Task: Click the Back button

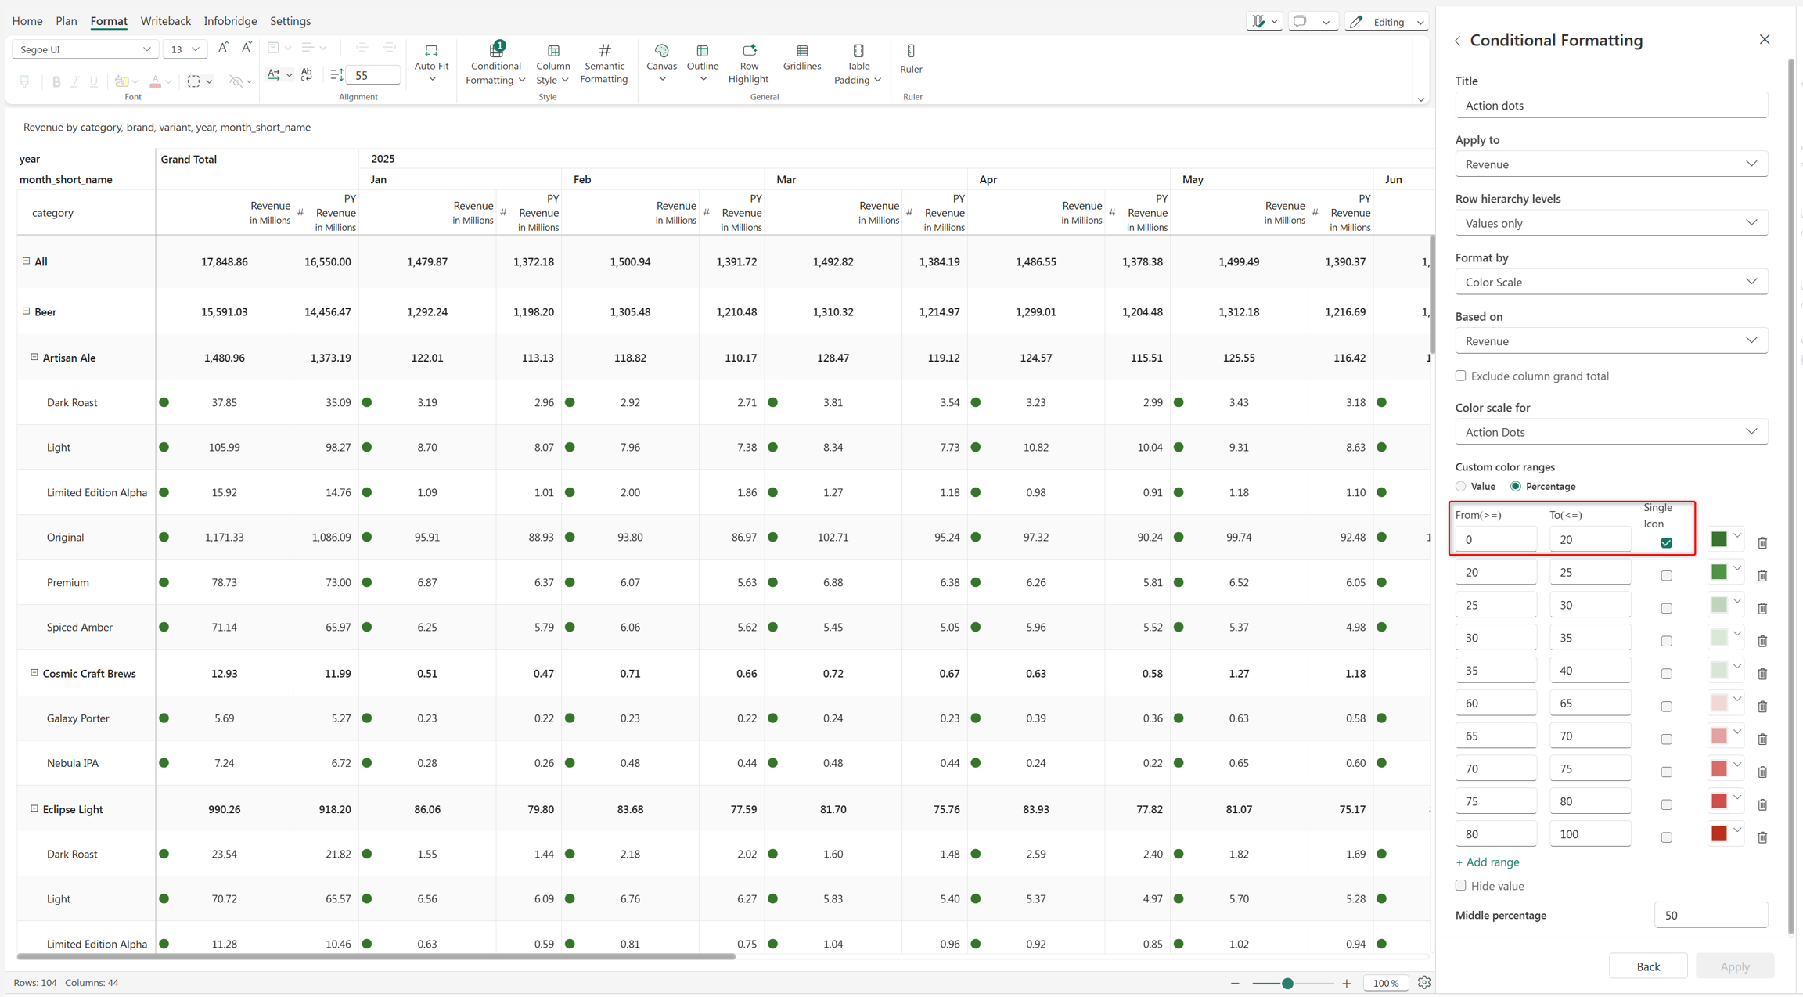Action: tap(1648, 966)
